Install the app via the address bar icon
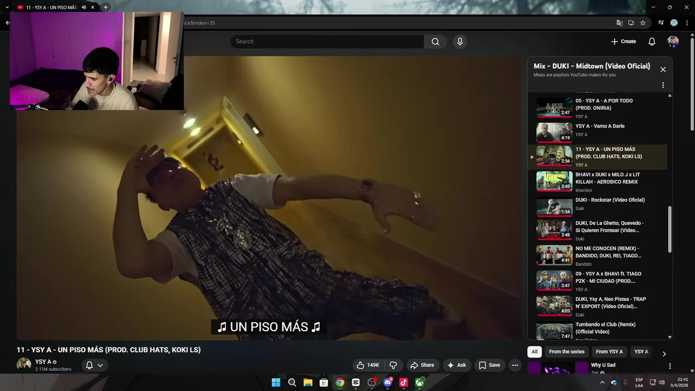The height and width of the screenshot is (391, 695). coord(631,23)
